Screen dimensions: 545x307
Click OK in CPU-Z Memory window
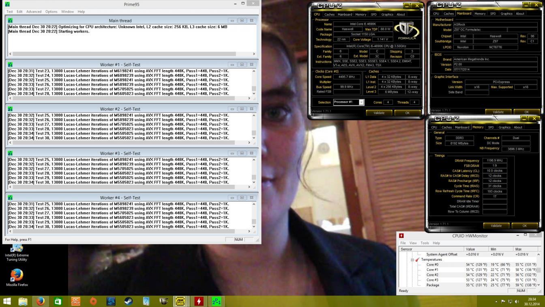pos(524,225)
